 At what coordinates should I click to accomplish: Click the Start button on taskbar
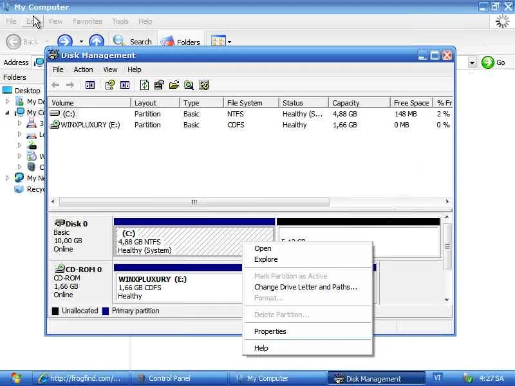[15, 378]
